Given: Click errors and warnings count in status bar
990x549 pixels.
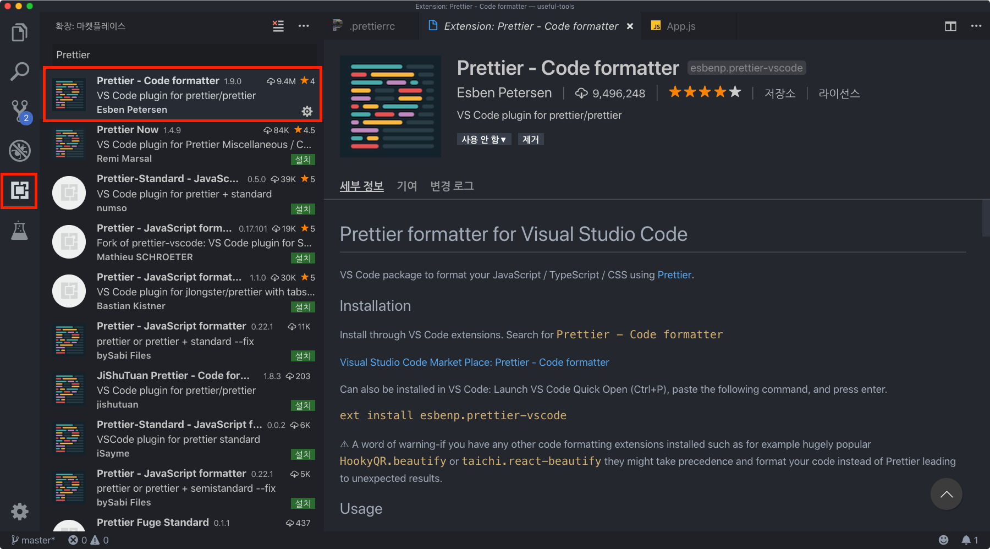Looking at the screenshot, I should tap(89, 540).
